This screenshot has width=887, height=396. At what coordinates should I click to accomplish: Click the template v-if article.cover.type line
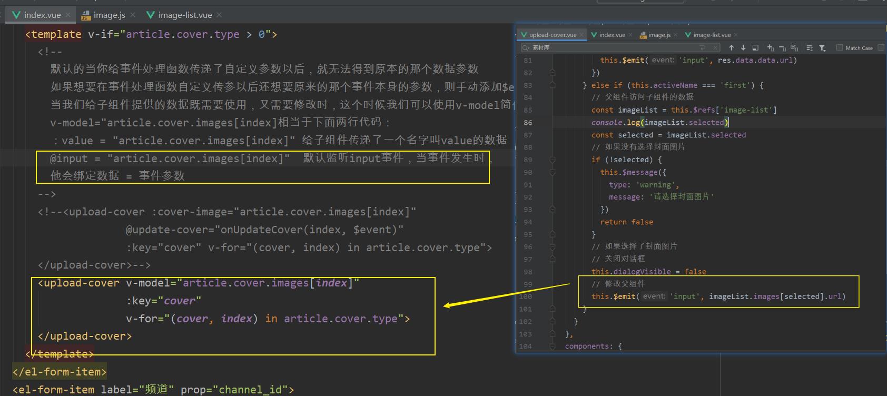(151, 34)
